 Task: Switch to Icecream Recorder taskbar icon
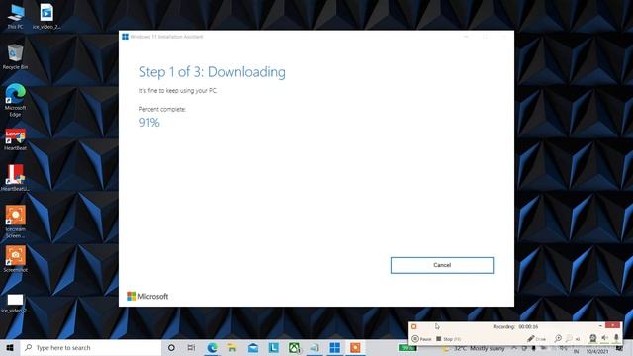coord(355,347)
